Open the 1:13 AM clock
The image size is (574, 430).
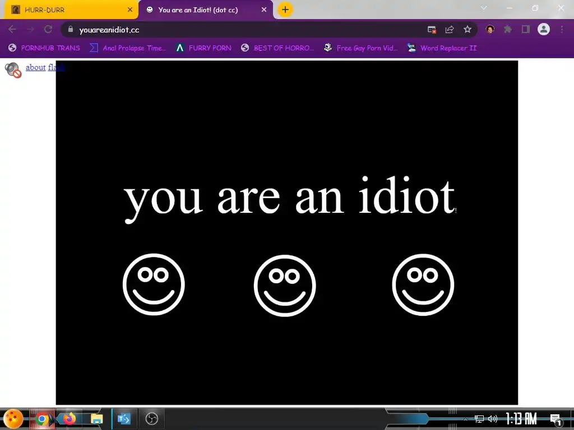(522, 419)
